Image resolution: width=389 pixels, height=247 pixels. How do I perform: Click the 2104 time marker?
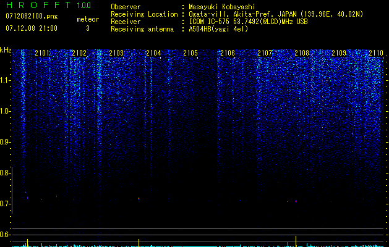click(153, 53)
